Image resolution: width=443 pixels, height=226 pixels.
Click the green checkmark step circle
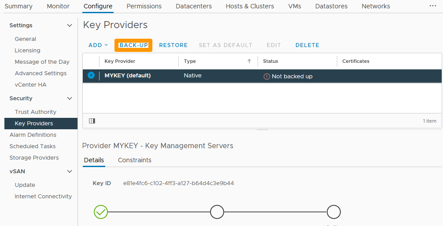101,212
